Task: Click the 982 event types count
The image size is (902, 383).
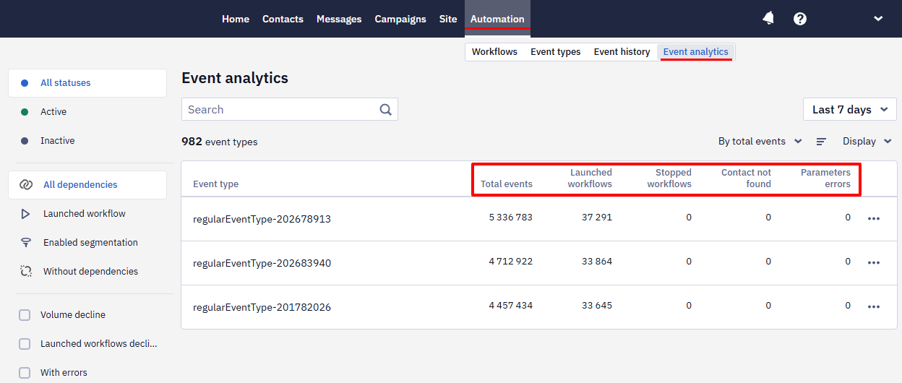Action: [x=220, y=142]
